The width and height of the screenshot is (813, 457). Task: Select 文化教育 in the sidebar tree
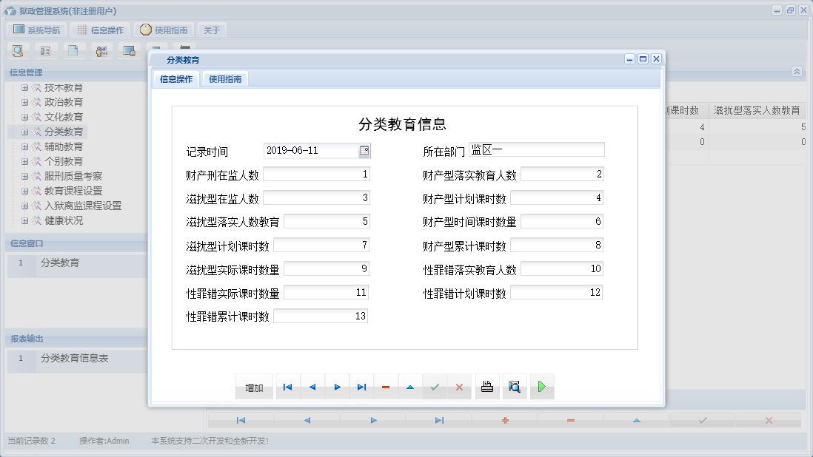pyautogui.click(x=64, y=118)
